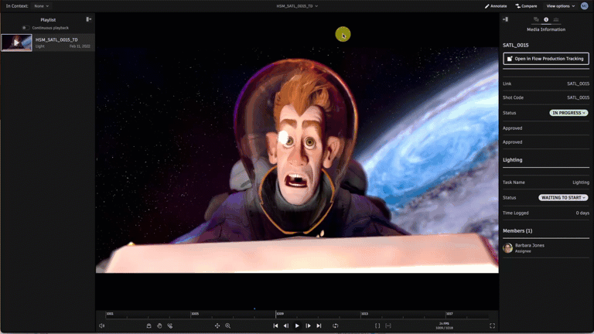
Task: Click the in/out range brackets icon
Action: click(377, 325)
